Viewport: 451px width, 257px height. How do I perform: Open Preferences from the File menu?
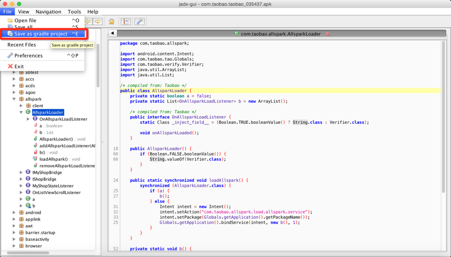(28, 56)
